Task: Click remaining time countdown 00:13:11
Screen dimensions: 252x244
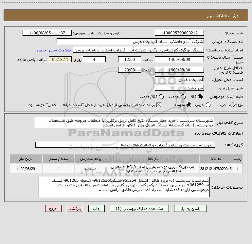Action: pos(60,59)
